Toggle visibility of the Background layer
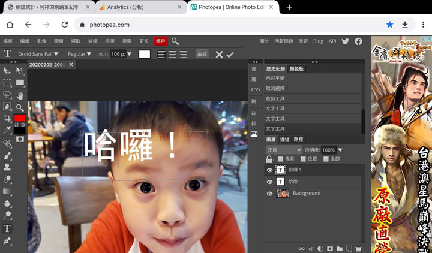The image size is (432, 253). coord(270,194)
